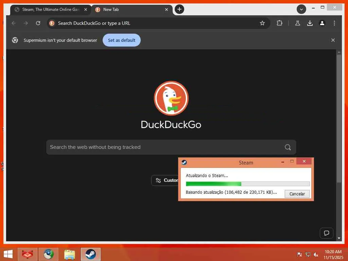
Task: Open the red fox app in the taskbar
Action: click(28, 254)
